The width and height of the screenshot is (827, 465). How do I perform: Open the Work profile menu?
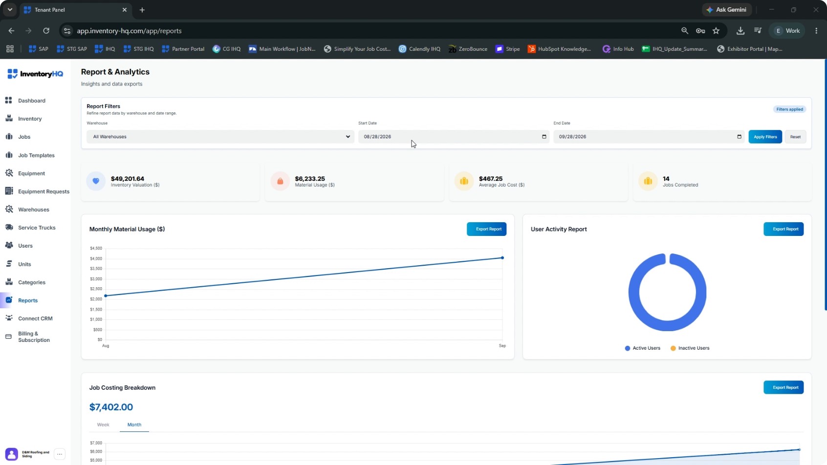click(787, 31)
